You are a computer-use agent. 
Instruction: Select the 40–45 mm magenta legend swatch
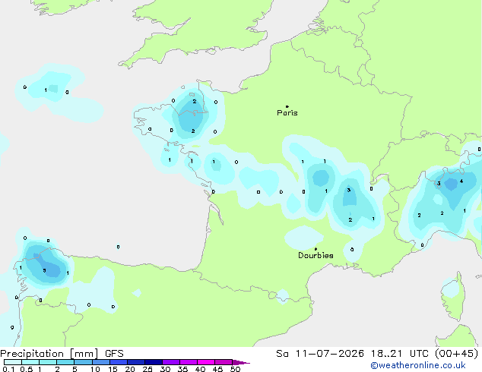click(206, 362)
